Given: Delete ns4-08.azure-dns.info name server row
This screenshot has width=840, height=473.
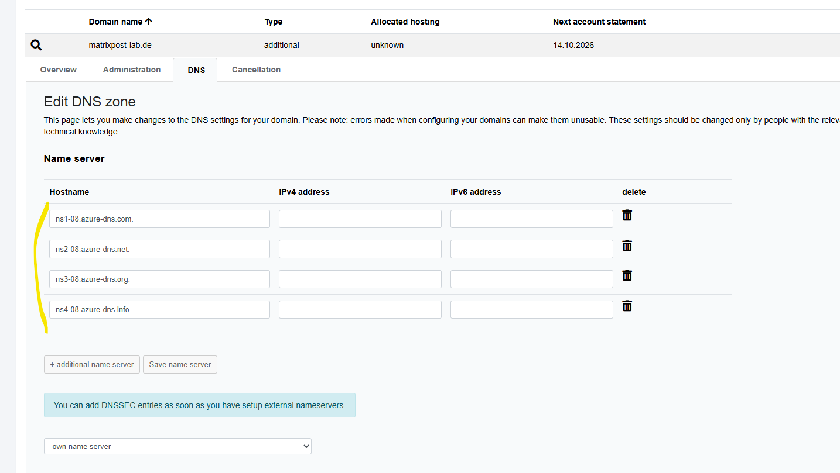Looking at the screenshot, I should pyautogui.click(x=627, y=306).
